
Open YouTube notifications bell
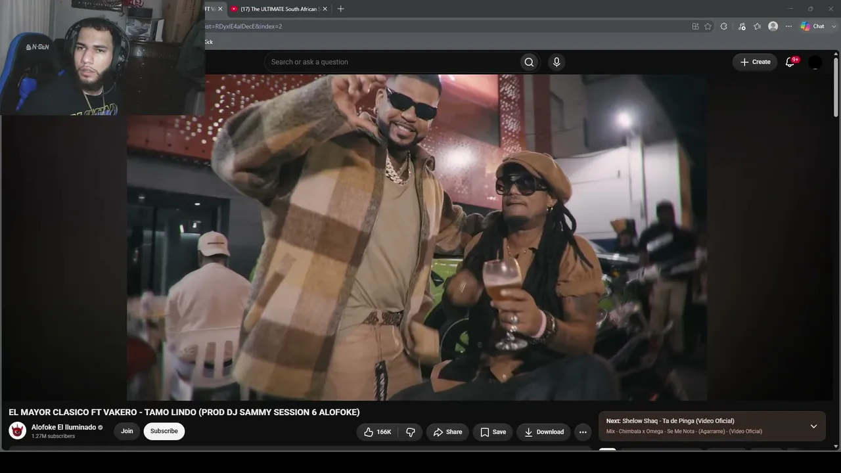tap(790, 62)
